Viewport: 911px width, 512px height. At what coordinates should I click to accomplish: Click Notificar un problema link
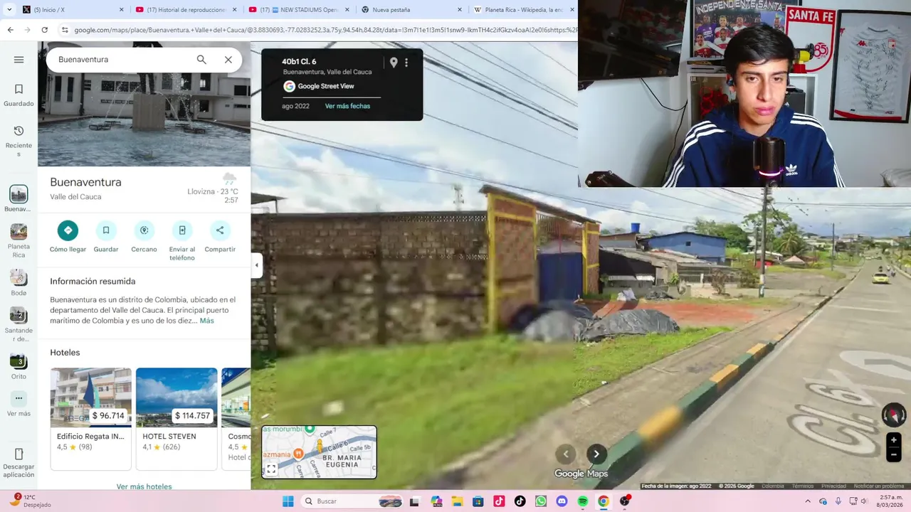[x=878, y=486]
